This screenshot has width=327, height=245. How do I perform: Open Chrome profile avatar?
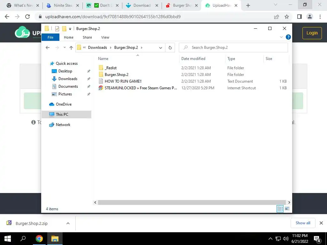pyautogui.click(x=310, y=17)
